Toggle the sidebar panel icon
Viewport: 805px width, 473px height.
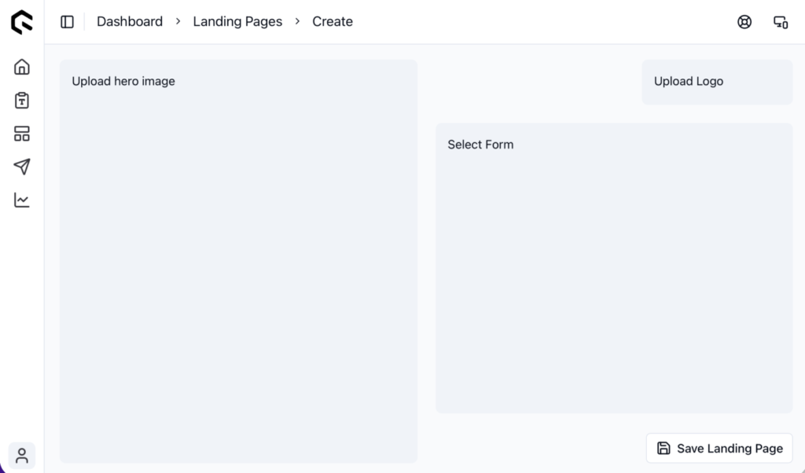pos(68,21)
